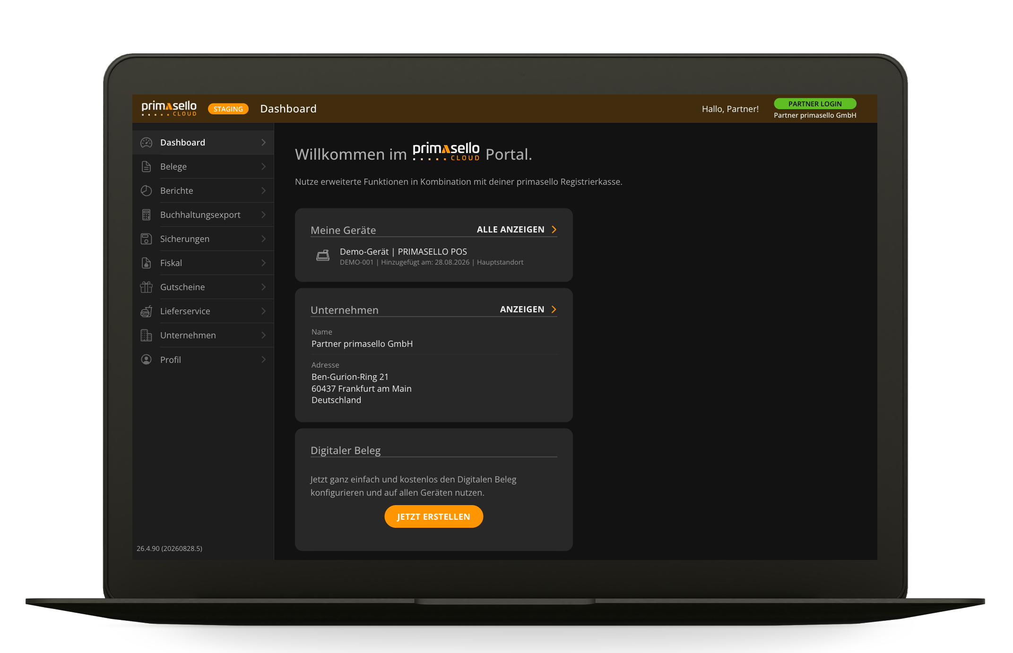1013x653 pixels.
Task: Click the DEMO-001 device details line
Action: [432, 262]
